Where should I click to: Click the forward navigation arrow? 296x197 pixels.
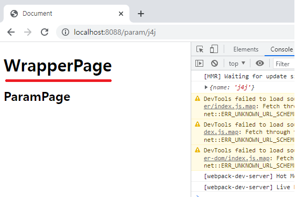(28, 32)
